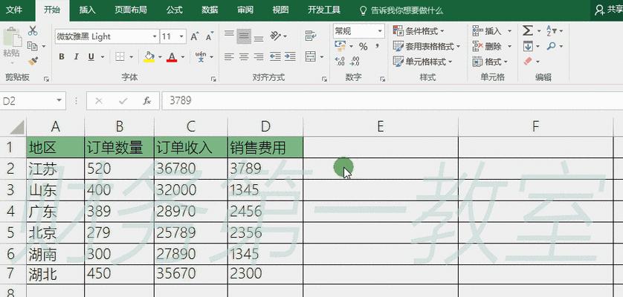This screenshot has width=623, height=297.
Task: Click the formula bar showing 3789
Action: point(392,101)
